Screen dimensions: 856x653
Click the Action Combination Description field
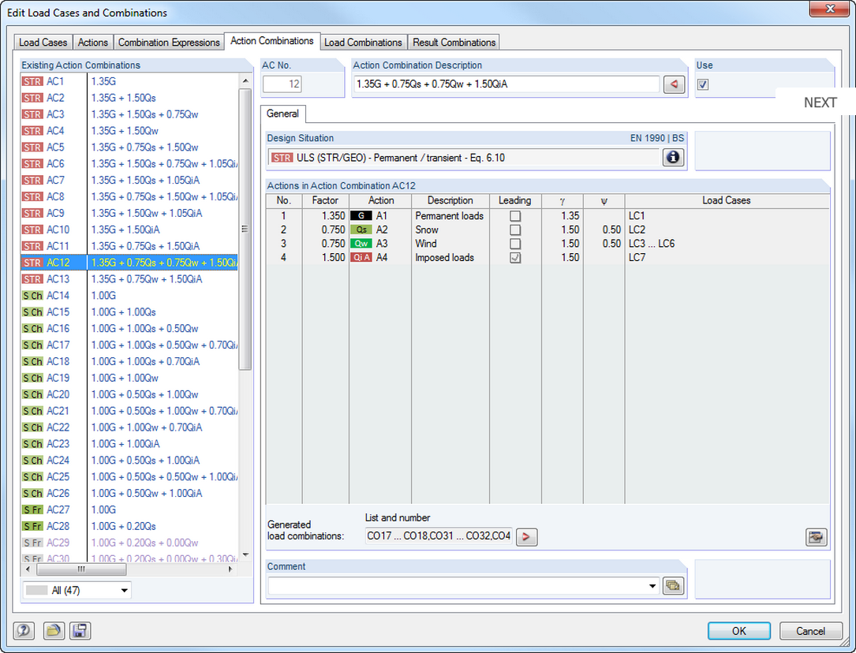[506, 84]
